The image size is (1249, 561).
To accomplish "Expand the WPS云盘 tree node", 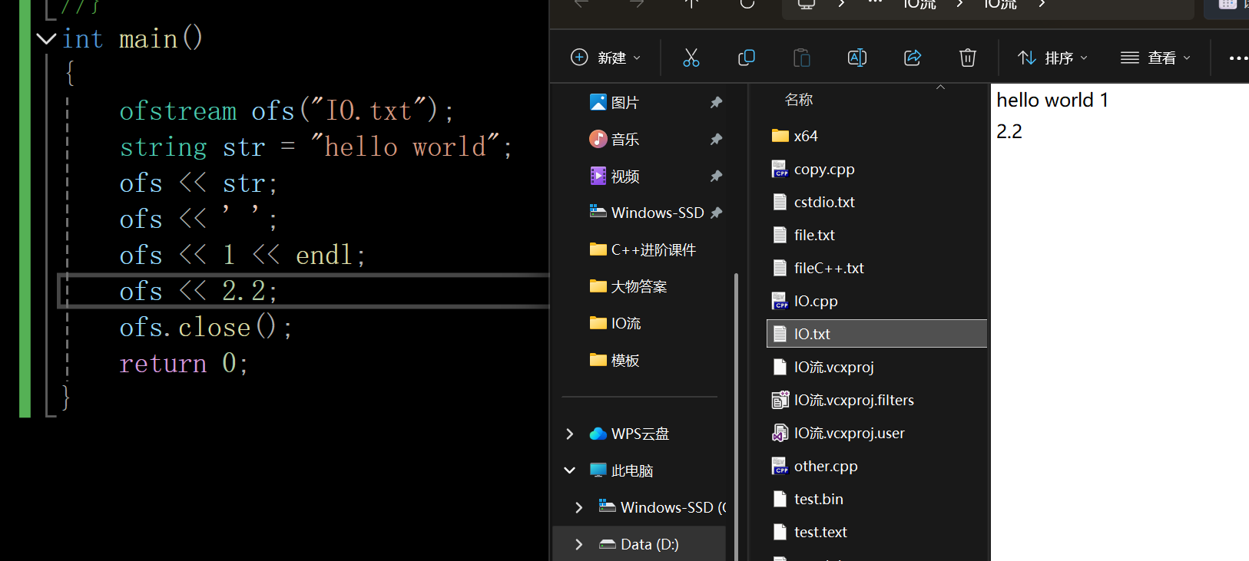I will pos(570,434).
